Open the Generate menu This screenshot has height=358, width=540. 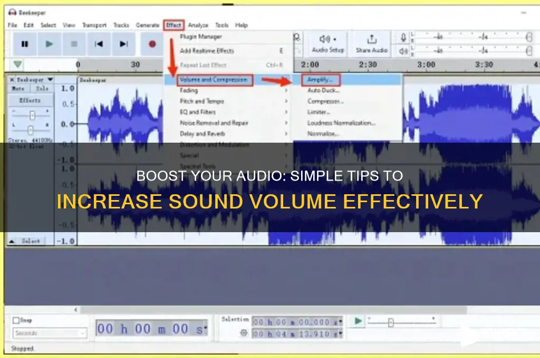[x=148, y=25]
